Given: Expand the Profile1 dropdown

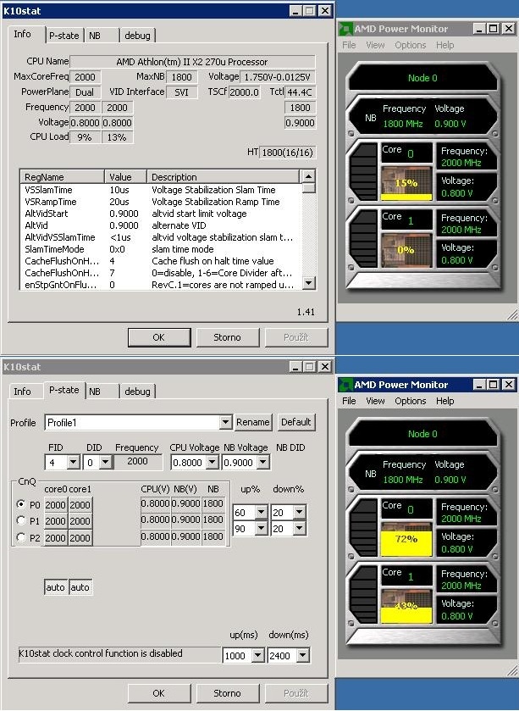Looking at the screenshot, I should click(225, 423).
